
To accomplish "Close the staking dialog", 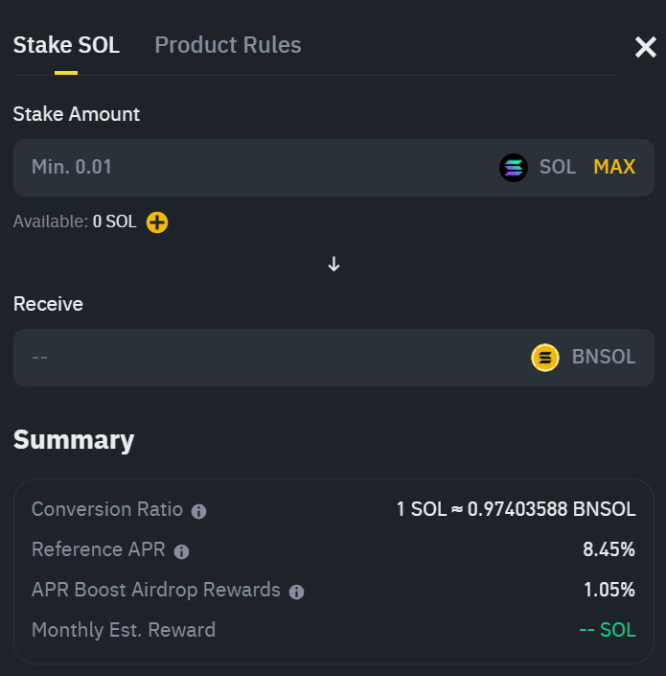I will [645, 47].
